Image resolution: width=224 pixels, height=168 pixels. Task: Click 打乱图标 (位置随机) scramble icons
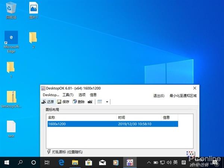pyautogui.click(x=65, y=152)
